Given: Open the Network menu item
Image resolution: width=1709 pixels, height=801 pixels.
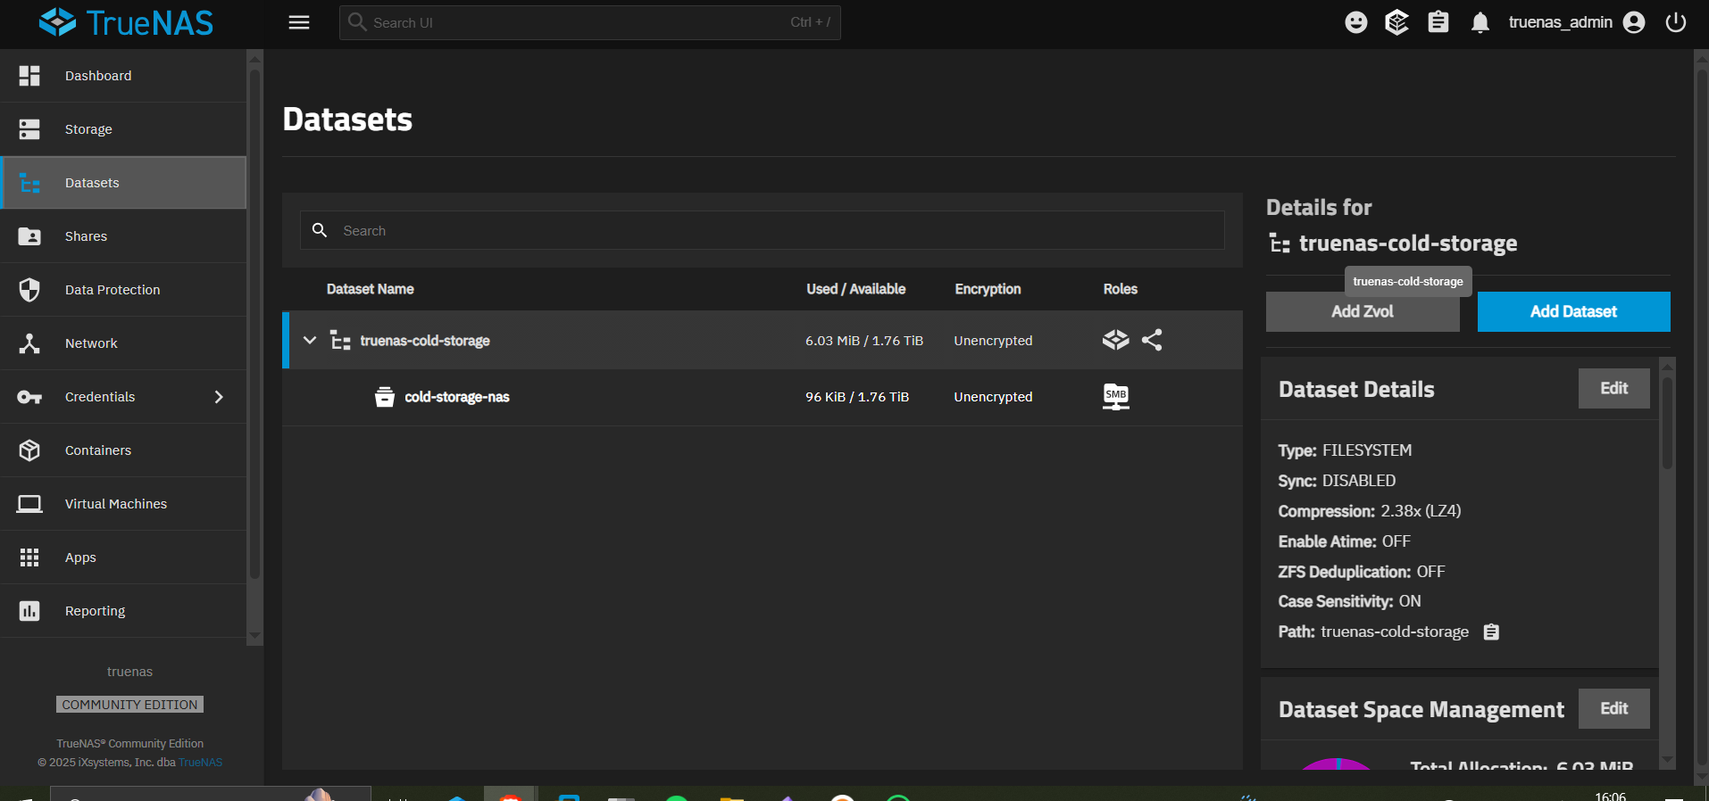Looking at the screenshot, I should (123, 343).
